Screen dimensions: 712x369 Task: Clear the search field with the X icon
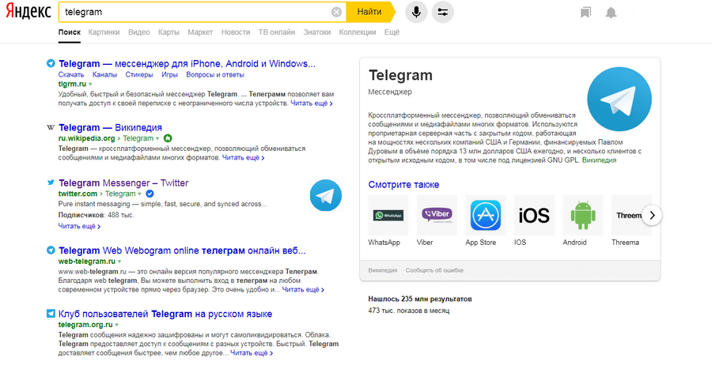[x=336, y=12]
